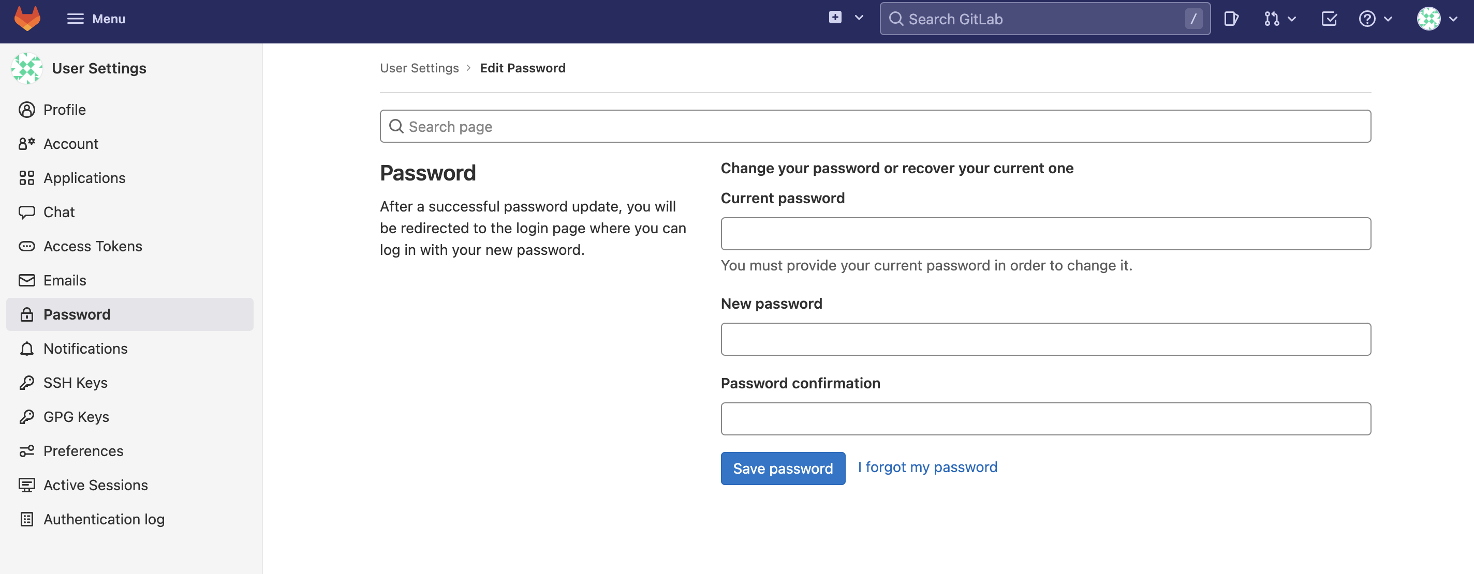Click the Chat bubble icon

pyautogui.click(x=27, y=212)
